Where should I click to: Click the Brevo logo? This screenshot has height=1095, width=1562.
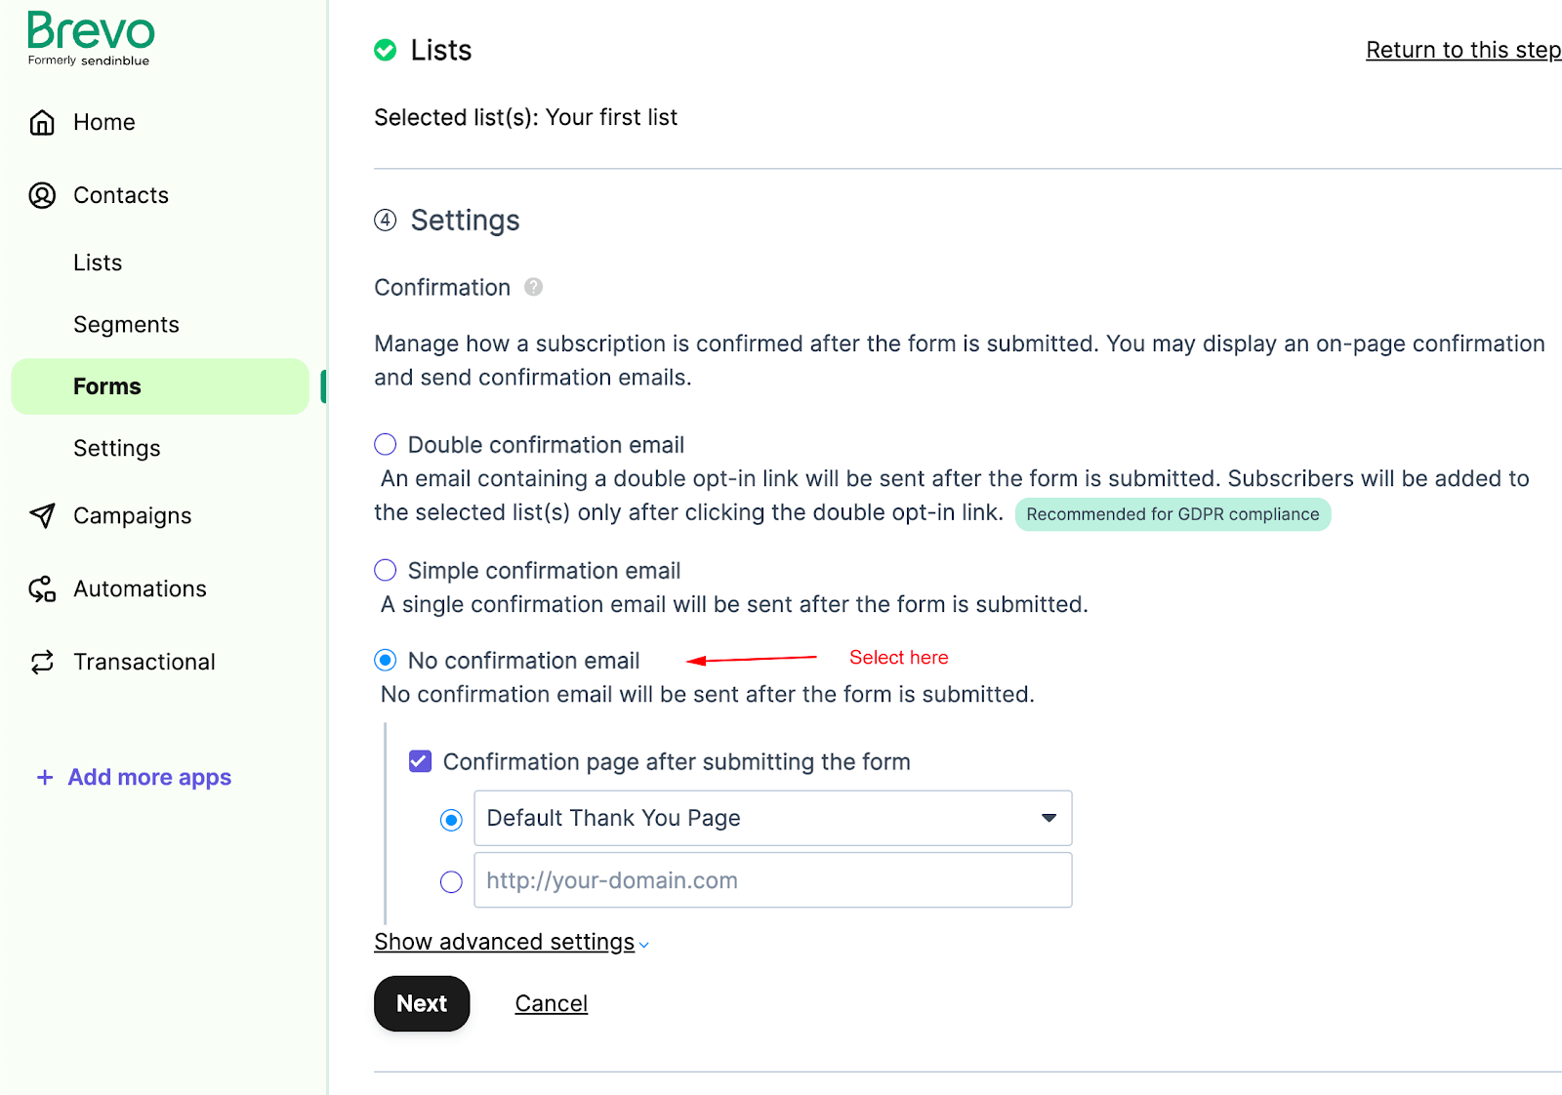[91, 38]
